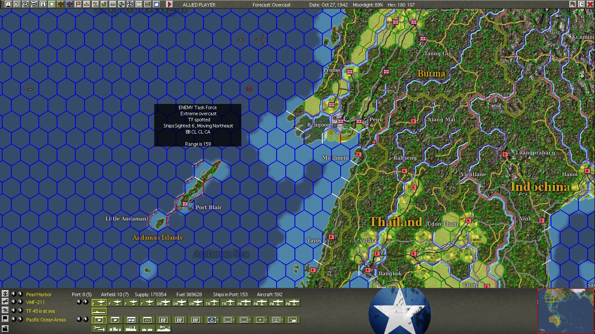Go to next task force after TF 45
This screenshot has width=595, height=334.
click(20, 311)
